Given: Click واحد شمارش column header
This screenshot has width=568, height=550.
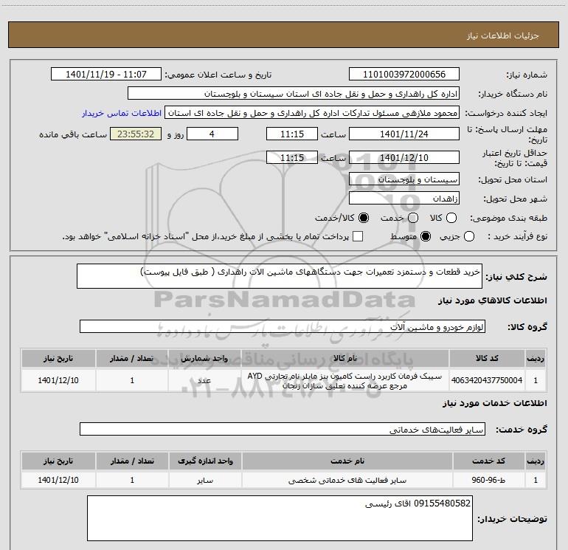Looking at the screenshot, I should click(x=204, y=358).
